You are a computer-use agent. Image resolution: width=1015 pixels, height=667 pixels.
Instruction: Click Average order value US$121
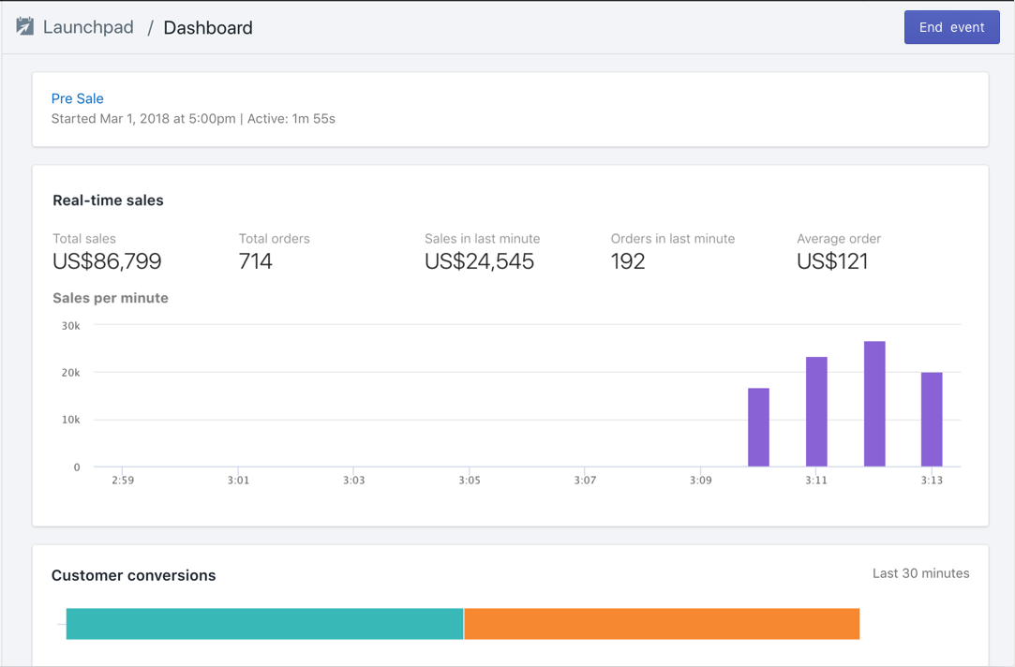[x=832, y=261]
